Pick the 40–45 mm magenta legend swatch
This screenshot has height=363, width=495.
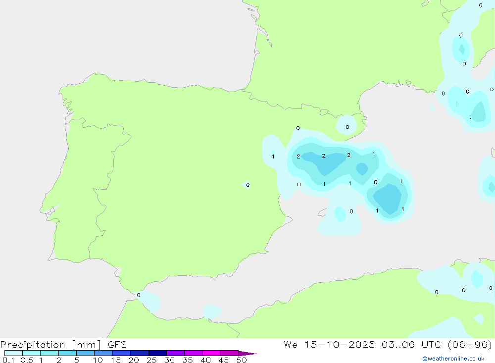coord(211,353)
